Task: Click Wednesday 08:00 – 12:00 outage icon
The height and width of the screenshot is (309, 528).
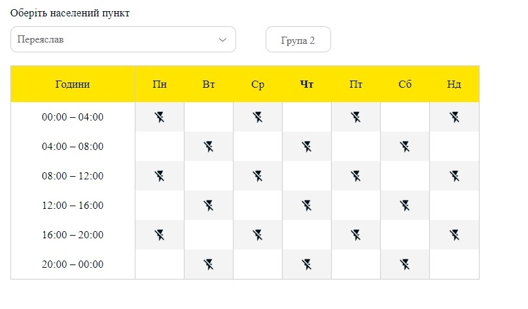Action: click(x=258, y=176)
